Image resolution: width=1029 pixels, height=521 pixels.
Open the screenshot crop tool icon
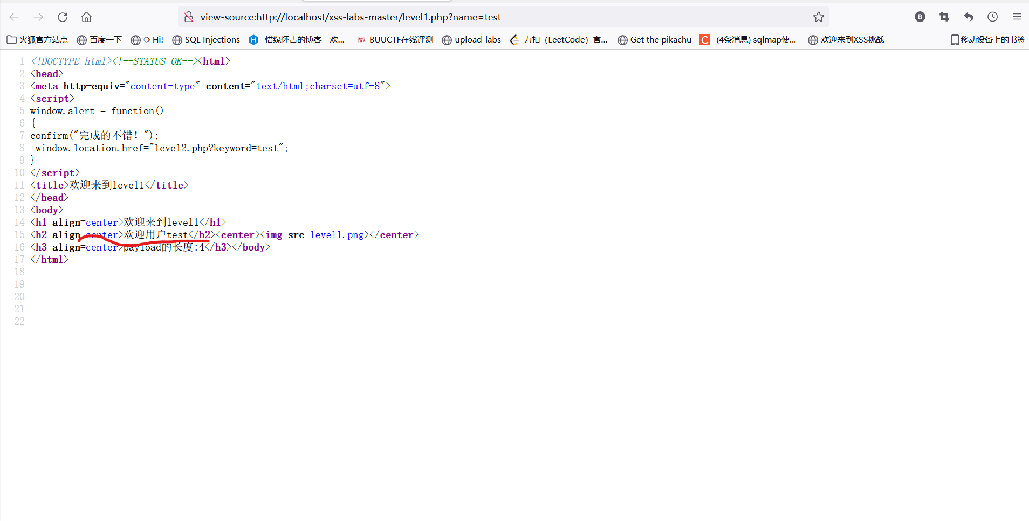(944, 17)
